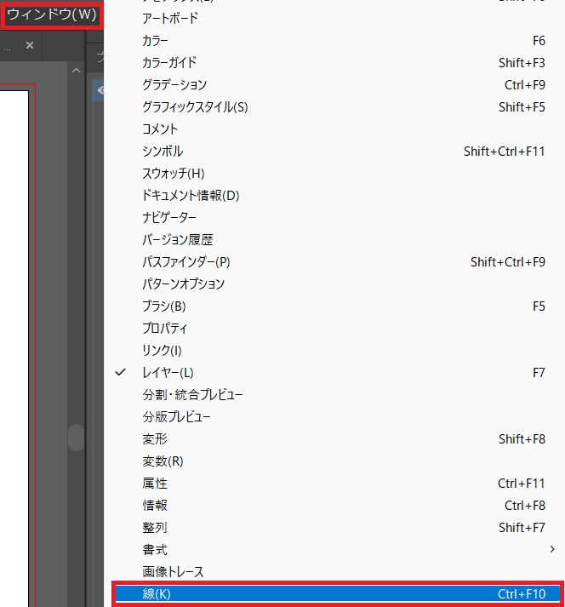Screen dimensions: 565x607
Task: Open the パスファインダー(P) panel
Action: click(x=186, y=262)
